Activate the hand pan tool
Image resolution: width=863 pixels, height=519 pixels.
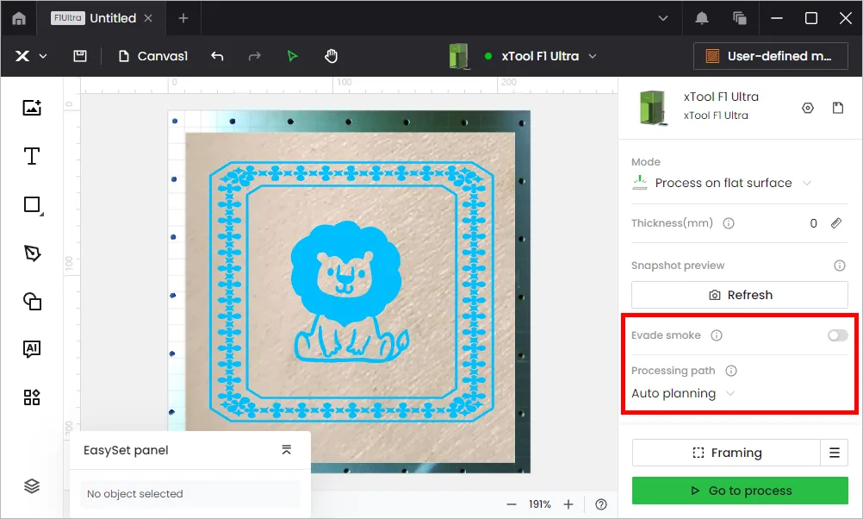click(331, 56)
